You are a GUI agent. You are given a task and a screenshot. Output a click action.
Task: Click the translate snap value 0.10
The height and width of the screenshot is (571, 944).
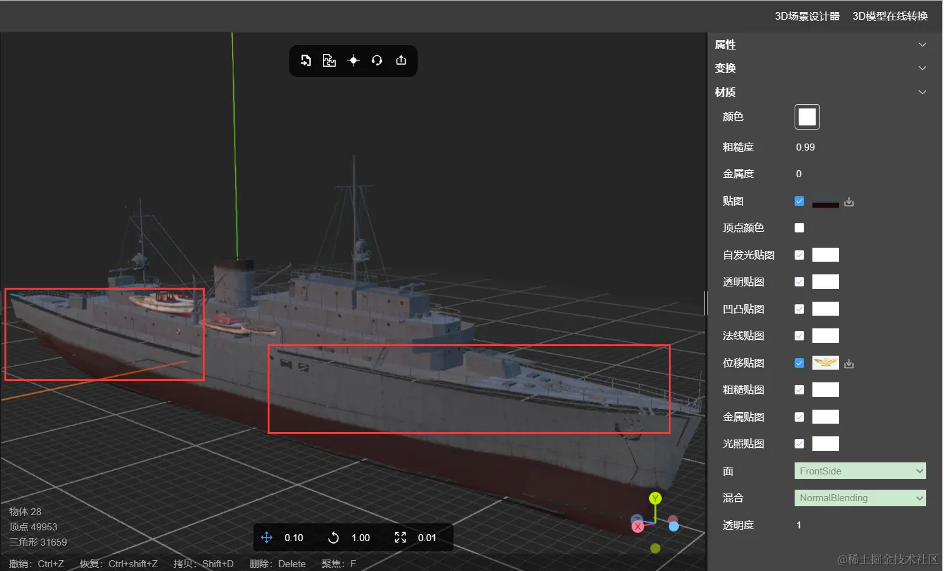(294, 538)
